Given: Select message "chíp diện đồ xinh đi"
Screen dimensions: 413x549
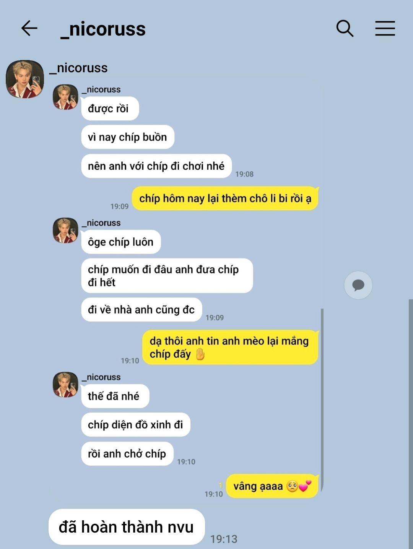Looking at the screenshot, I should 136,425.
